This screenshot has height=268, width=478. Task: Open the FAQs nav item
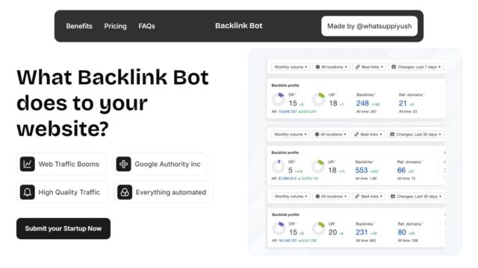tap(146, 26)
